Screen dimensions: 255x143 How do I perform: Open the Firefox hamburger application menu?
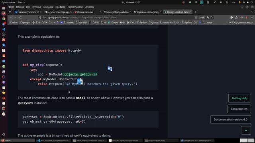tap(252, 17)
